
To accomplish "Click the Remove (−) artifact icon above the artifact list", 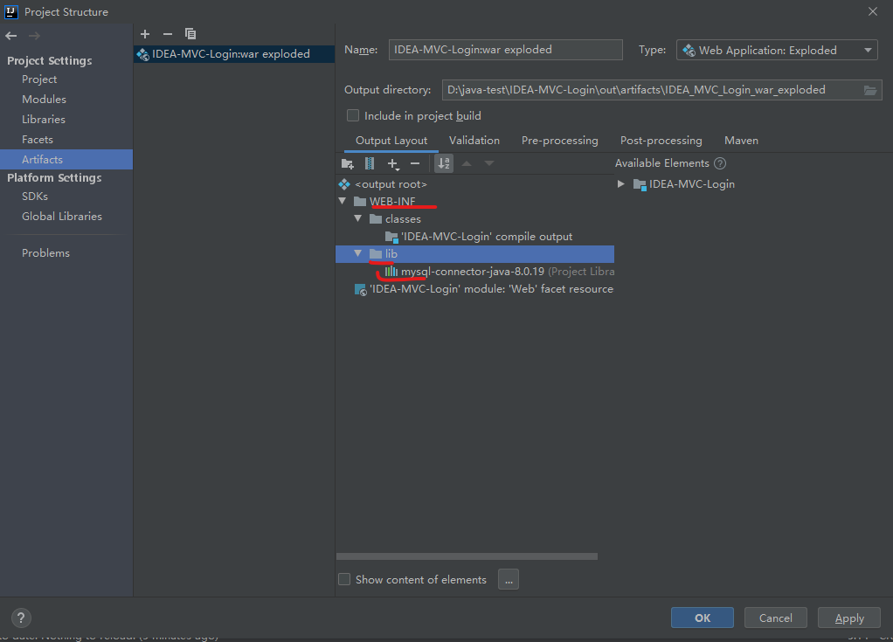I will coord(167,33).
